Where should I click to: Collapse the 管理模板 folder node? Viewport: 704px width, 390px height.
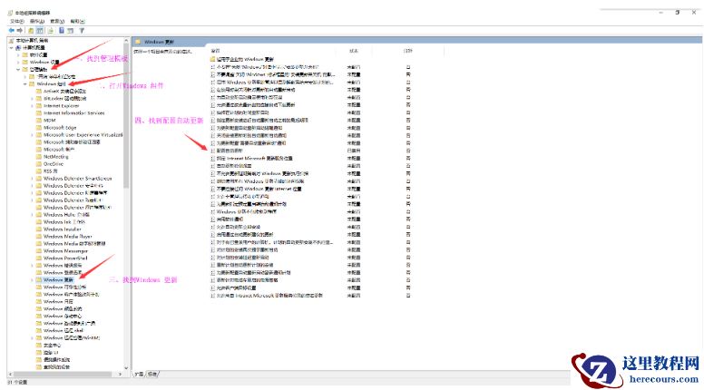pos(18,69)
